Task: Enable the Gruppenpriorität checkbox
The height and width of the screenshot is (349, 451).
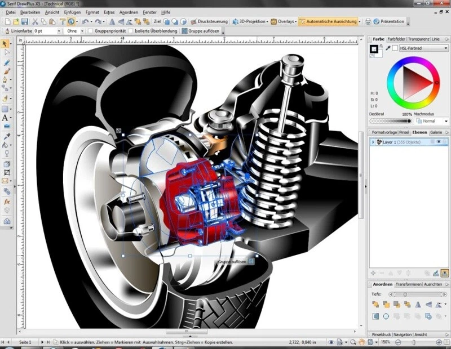Action: pyautogui.click(x=91, y=31)
